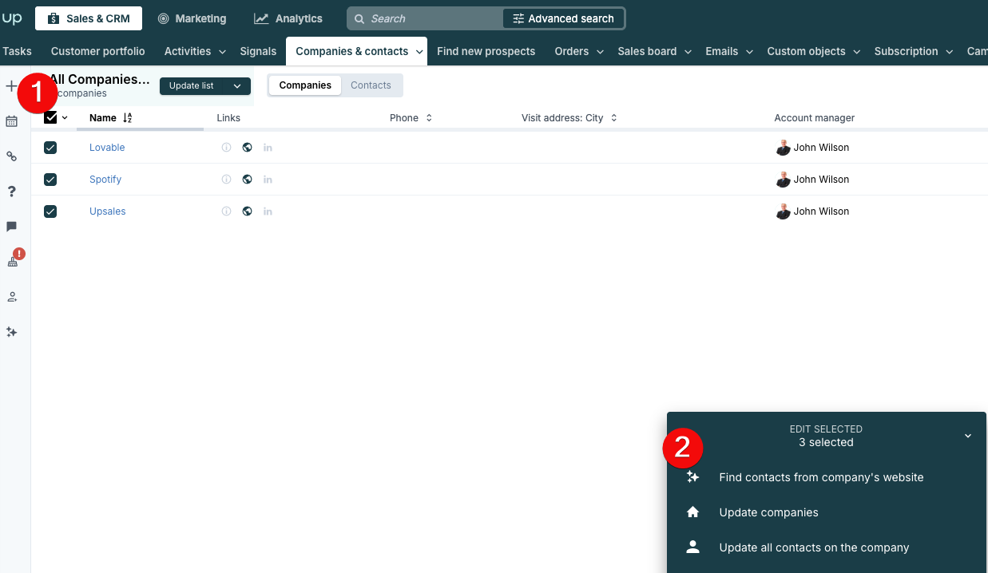
Task: Toggle the select-all checkbox in table header
Action: [x=50, y=118]
